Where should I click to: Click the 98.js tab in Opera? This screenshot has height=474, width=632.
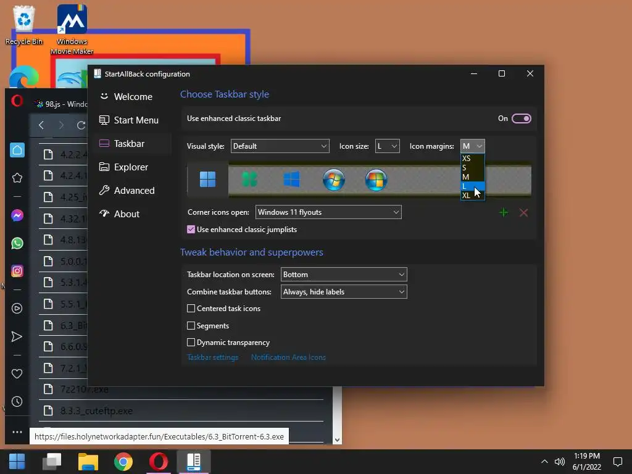pos(60,104)
